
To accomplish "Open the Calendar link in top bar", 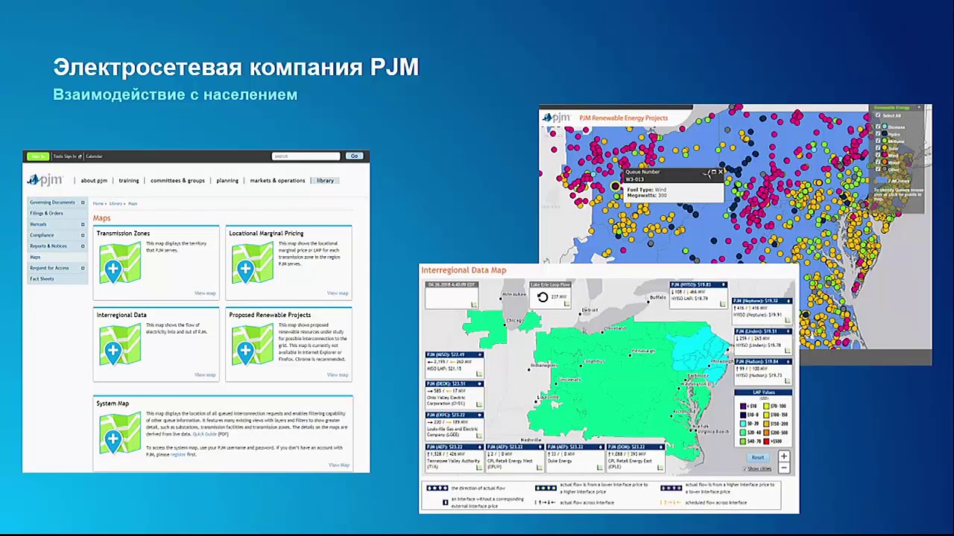I will pos(94,156).
